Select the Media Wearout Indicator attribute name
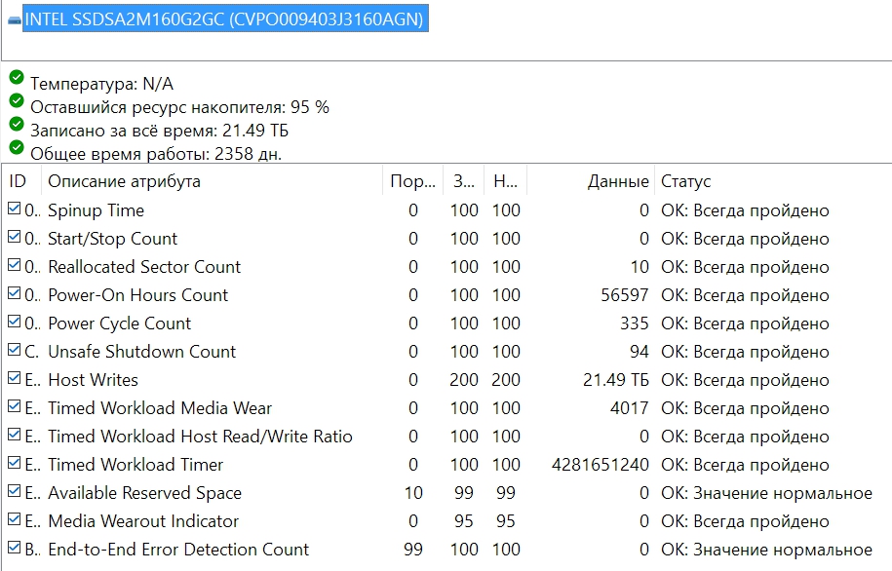 click(x=143, y=521)
